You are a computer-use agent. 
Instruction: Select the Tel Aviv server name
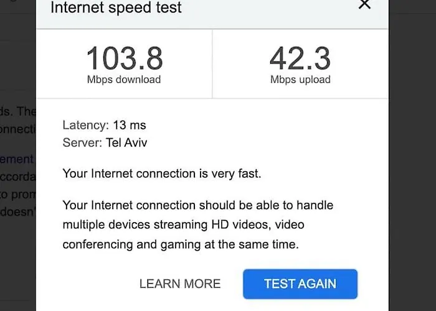(x=128, y=142)
